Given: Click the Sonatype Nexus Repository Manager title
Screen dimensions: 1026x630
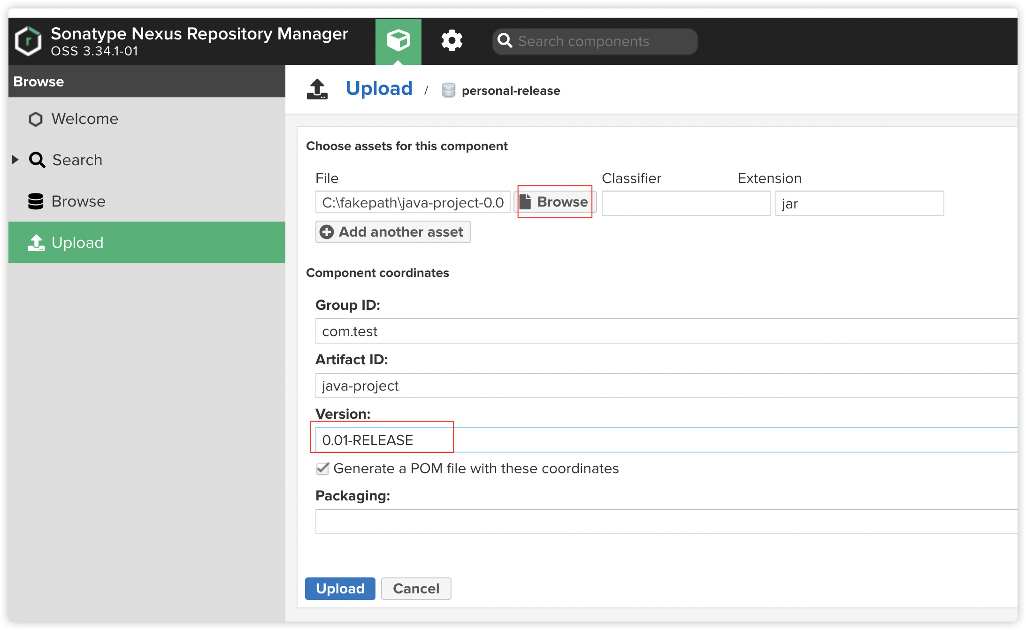Looking at the screenshot, I should point(199,34).
